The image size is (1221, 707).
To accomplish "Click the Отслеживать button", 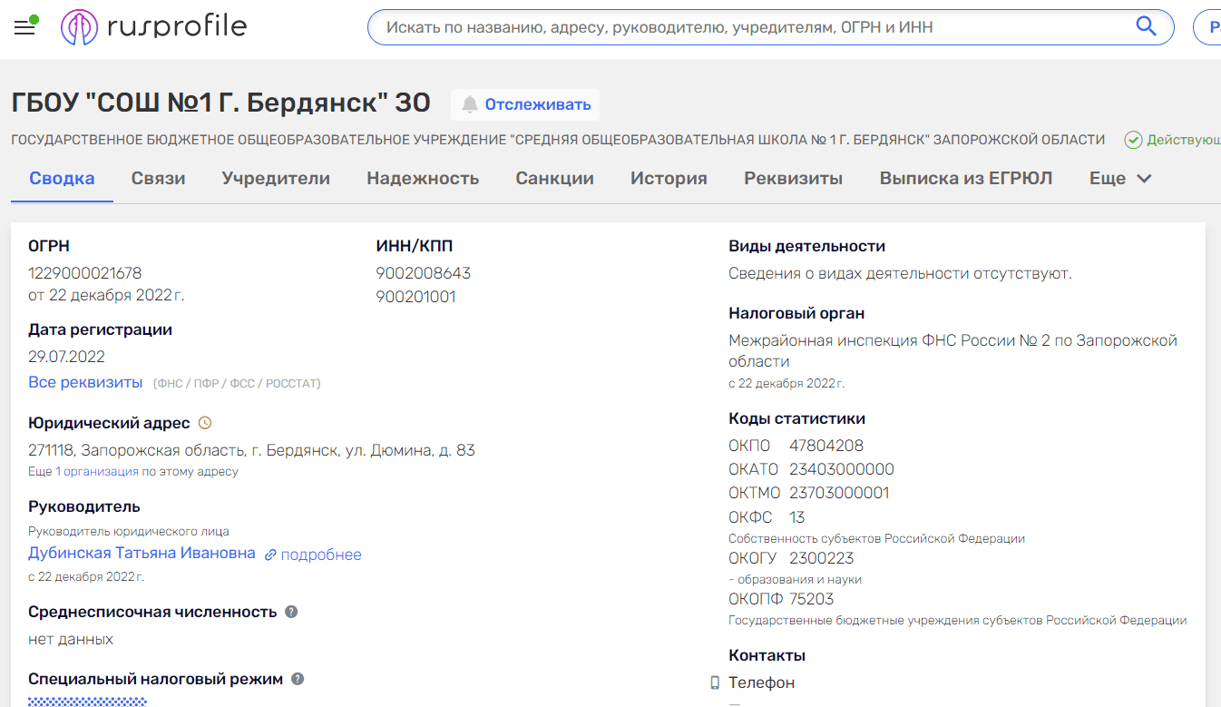I will point(525,104).
